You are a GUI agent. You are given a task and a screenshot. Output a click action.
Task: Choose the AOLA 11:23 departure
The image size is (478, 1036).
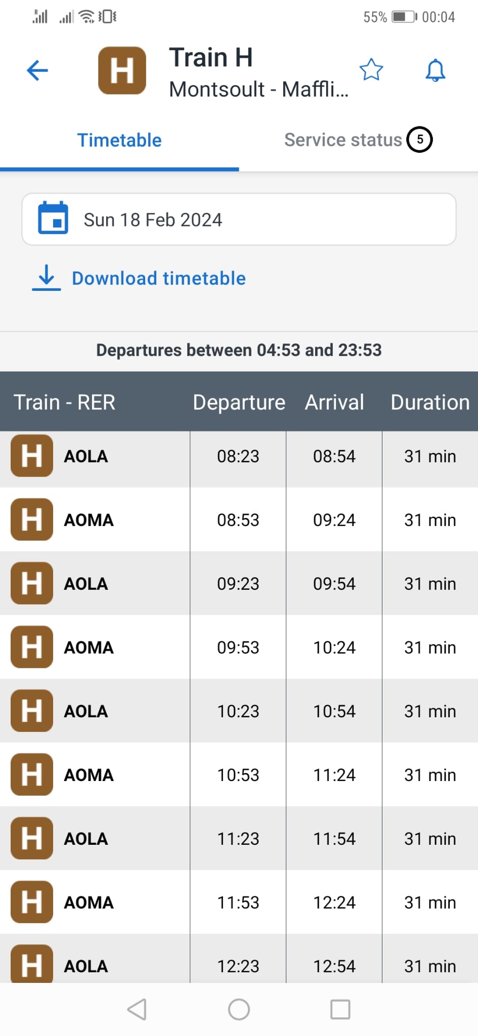tap(238, 839)
